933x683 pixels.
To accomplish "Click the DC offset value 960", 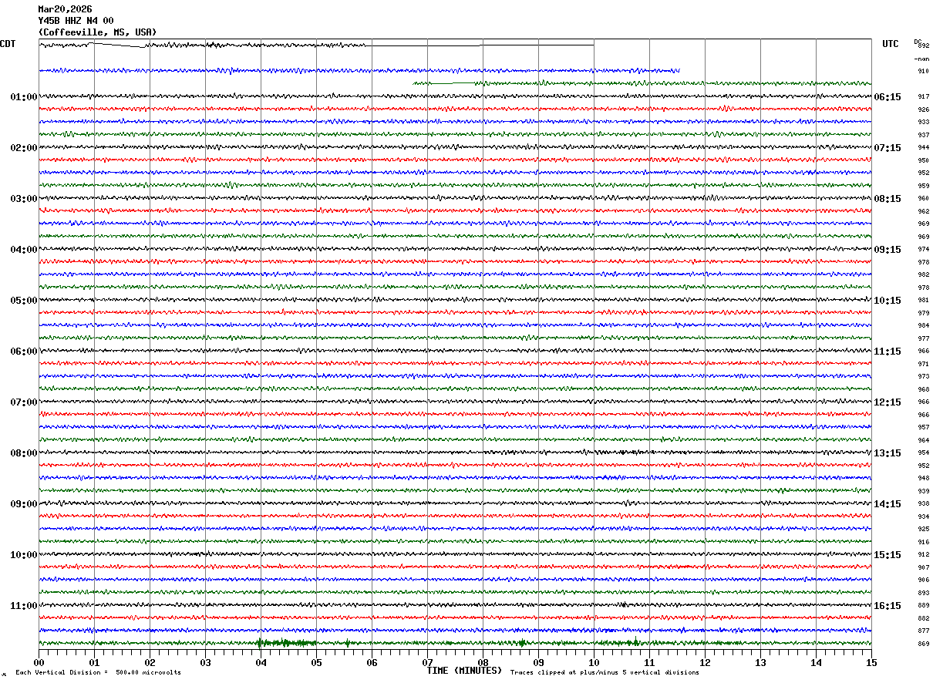I will [x=923, y=198].
